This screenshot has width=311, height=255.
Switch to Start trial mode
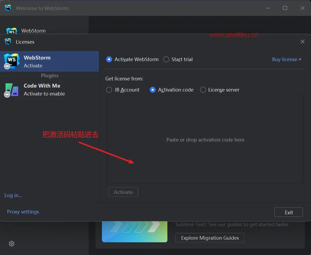tap(166, 59)
